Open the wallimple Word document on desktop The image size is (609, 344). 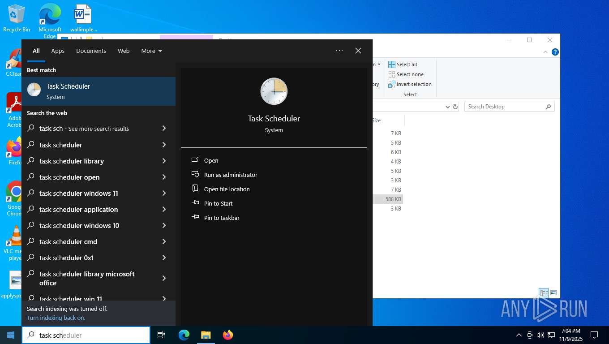[x=83, y=18]
